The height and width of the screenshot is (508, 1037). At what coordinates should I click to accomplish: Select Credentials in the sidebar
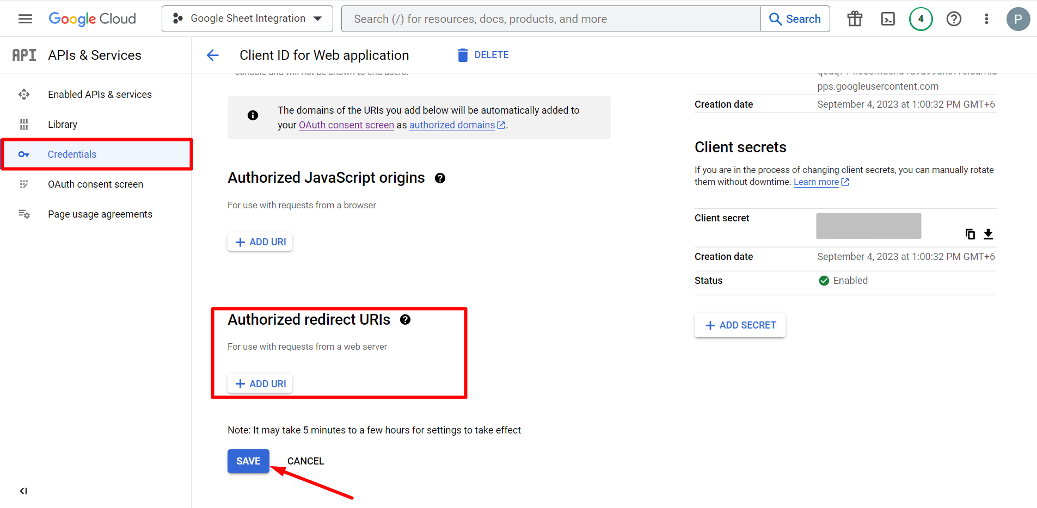tap(97, 154)
